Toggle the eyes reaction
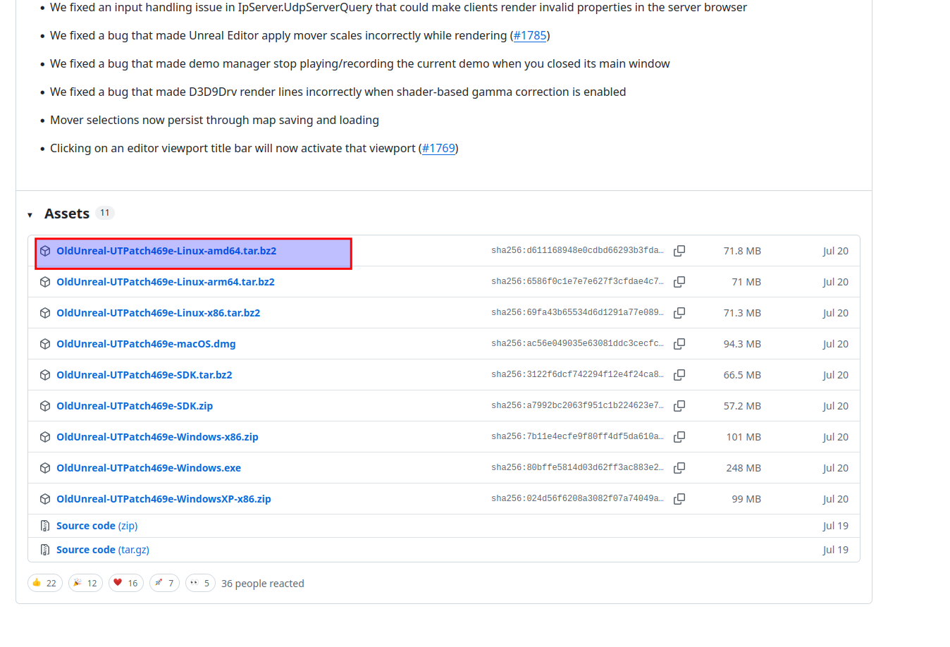 [x=200, y=583]
